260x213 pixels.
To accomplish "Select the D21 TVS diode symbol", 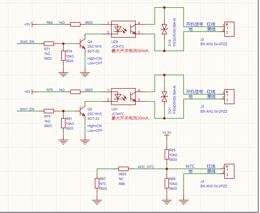I will click(164, 96).
